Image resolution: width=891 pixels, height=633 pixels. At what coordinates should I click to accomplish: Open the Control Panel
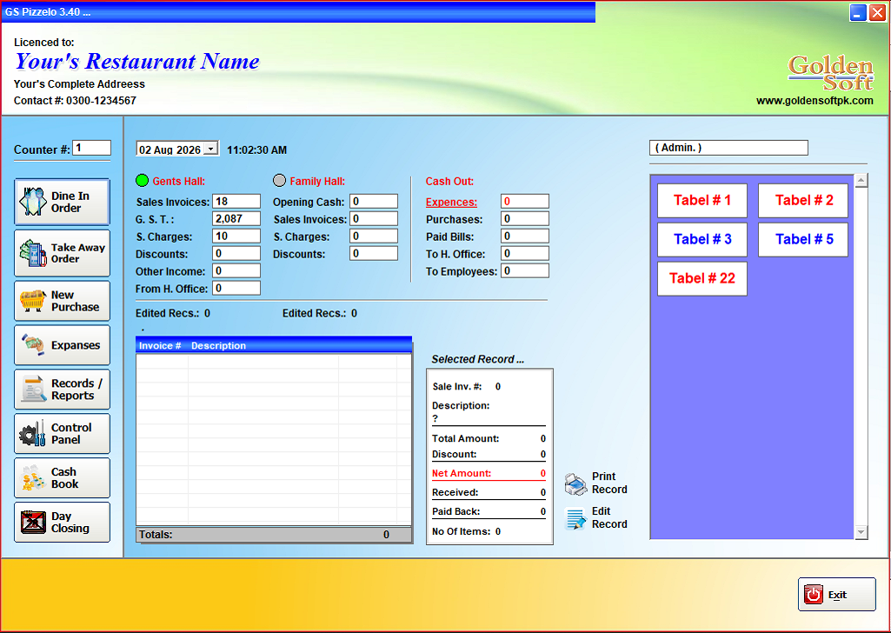[x=62, y=434]
